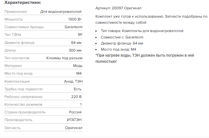Viewport: 209px width, 138px height.
Task: Click the bullet 'Место под анод: M4'
Action: pyautogui.click(x=119, y=49)
